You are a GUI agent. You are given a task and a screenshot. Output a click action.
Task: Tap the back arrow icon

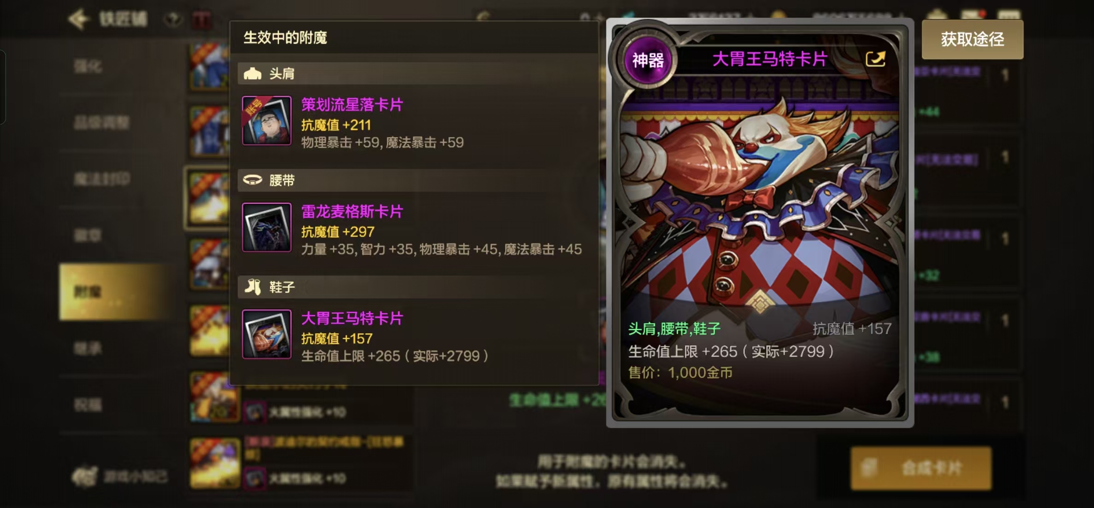(x=78, y=19)
